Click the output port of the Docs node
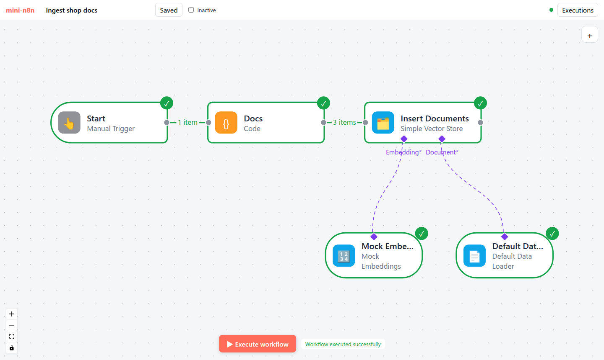Image resolution: width=604 pixels, height=360 pixels. (x=323, y=123)
